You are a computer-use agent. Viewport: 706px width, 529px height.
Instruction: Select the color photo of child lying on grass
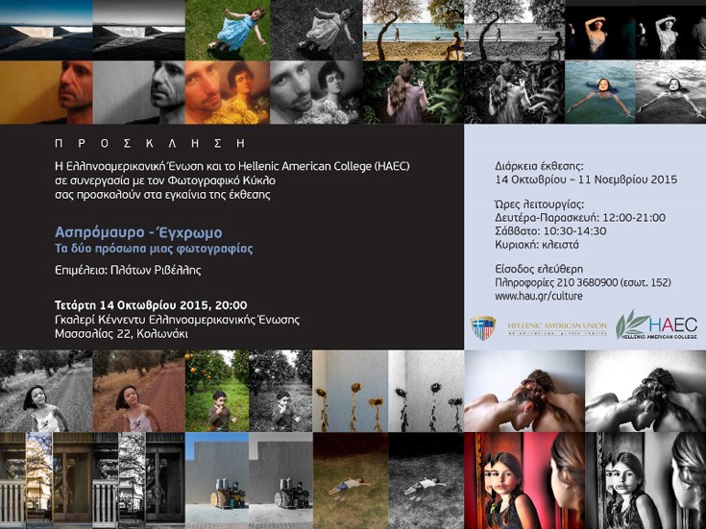(x=351, y=481)
